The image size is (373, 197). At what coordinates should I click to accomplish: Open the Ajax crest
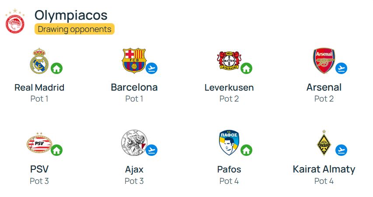134,143
